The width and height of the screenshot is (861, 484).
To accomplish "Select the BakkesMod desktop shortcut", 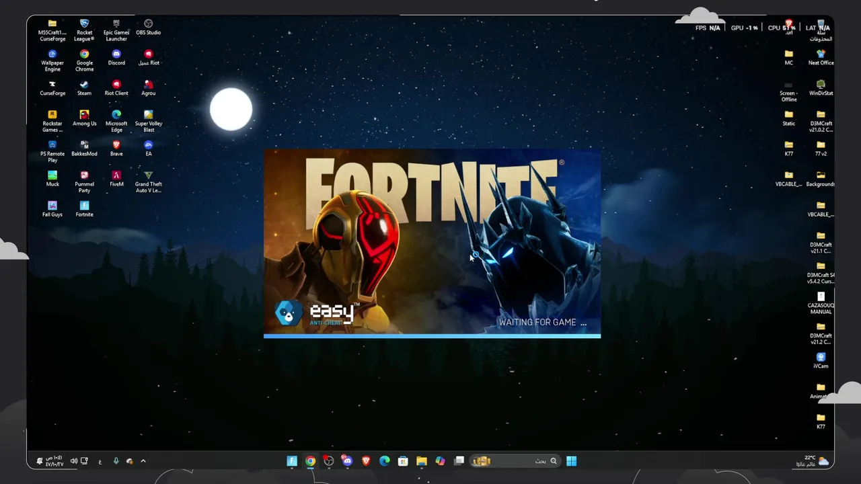I will pyautogui.click(x=84, y=149).
